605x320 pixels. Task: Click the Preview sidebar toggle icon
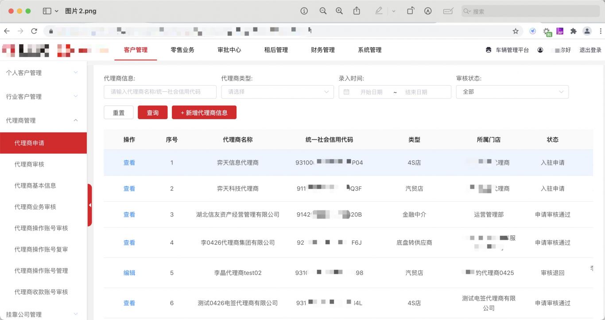47,11
